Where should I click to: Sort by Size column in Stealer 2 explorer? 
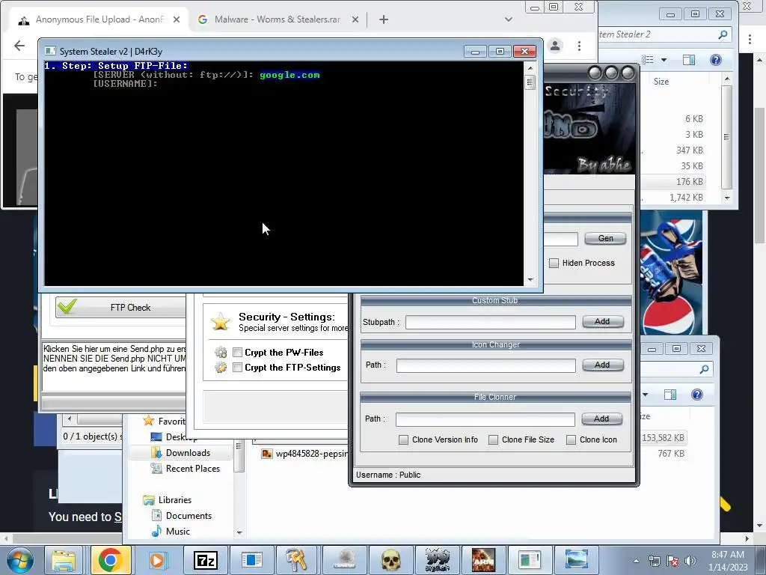click(x=661, y=82)
